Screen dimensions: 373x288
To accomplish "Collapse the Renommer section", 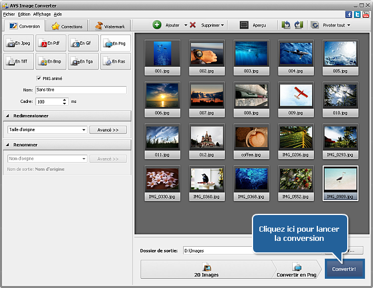I will pyautogui.click(x=8, y=144).
